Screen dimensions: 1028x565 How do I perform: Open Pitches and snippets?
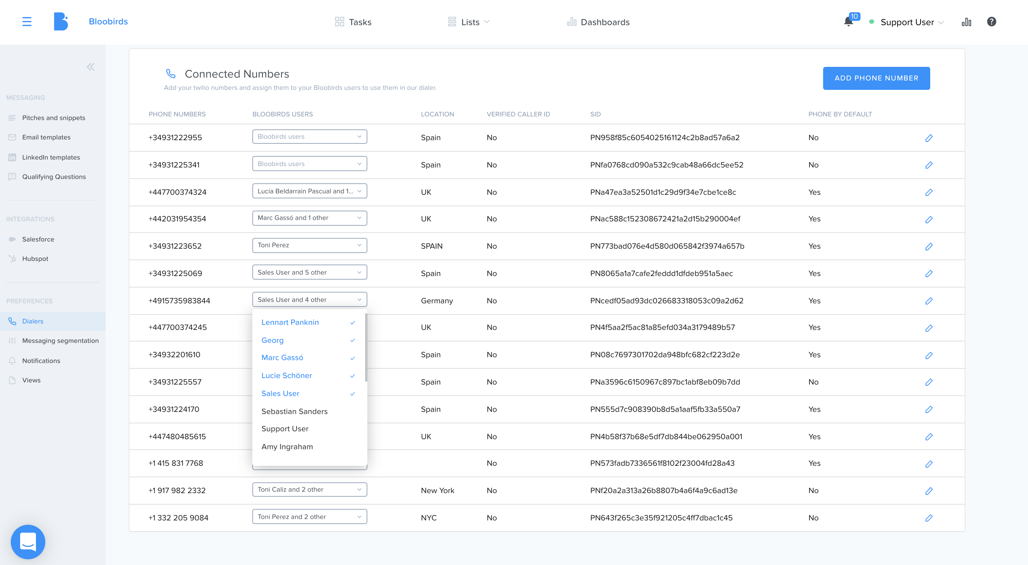point(53,118)
